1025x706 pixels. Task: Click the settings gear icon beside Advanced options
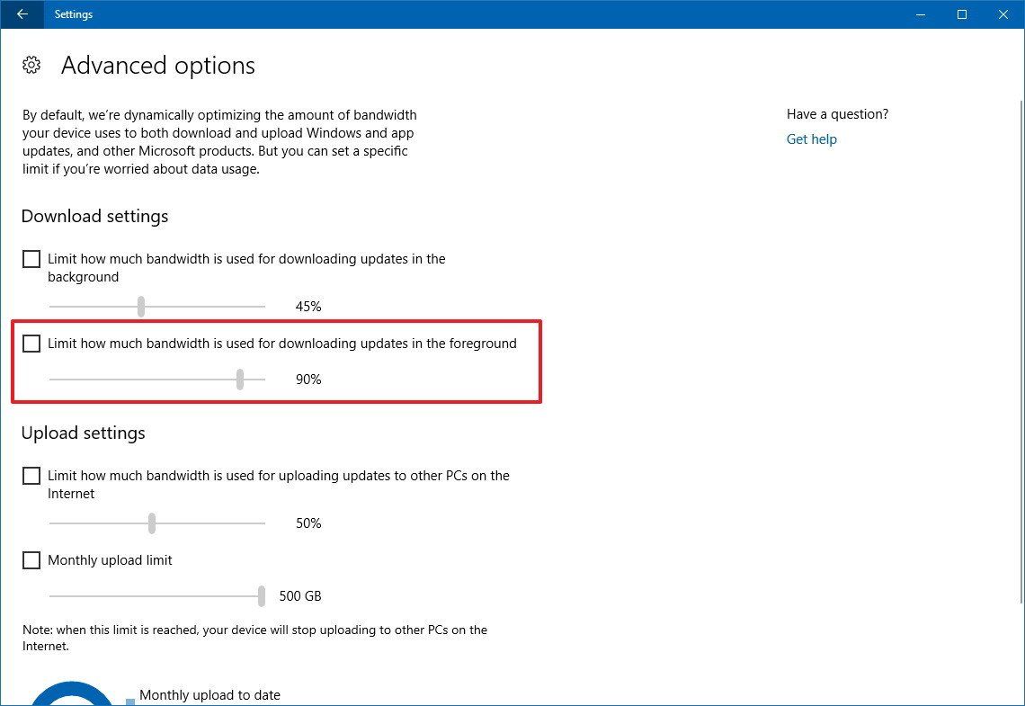(x=31, y=65)
